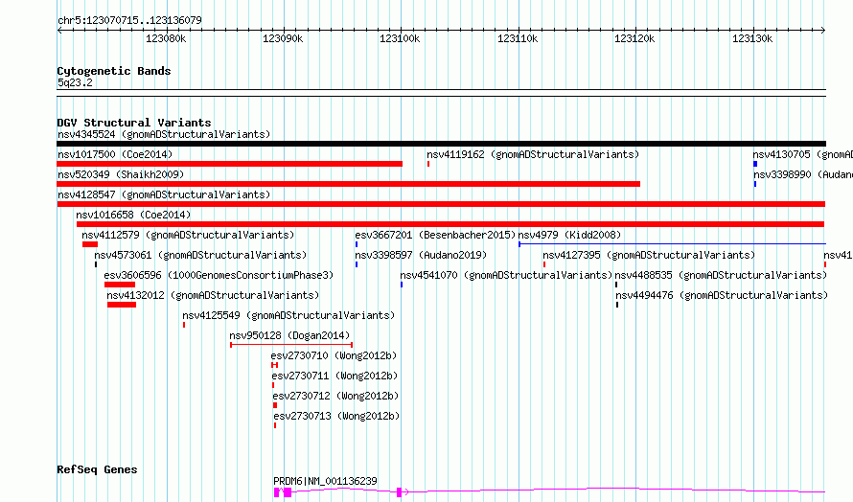Open variant nsv3398597 (Audano2019) label
Screen dimensions: 853x502
tap(421, 255)
